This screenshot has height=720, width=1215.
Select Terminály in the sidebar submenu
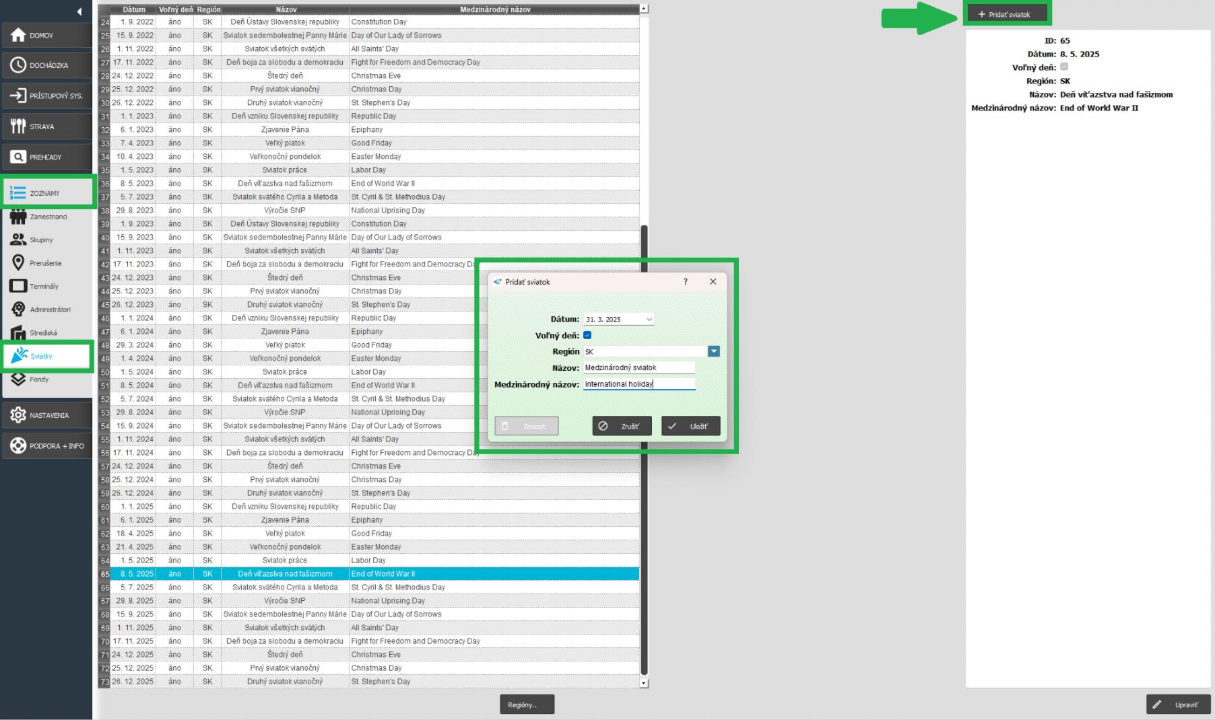(x=44, y=287)
